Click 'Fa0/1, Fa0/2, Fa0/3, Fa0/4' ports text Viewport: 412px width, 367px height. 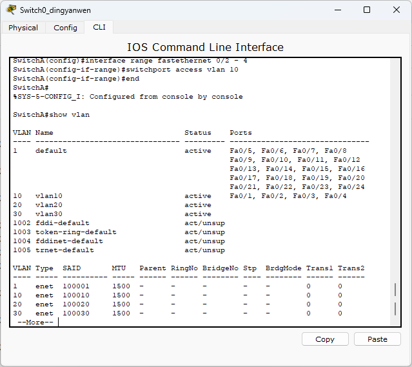point(288,196)
